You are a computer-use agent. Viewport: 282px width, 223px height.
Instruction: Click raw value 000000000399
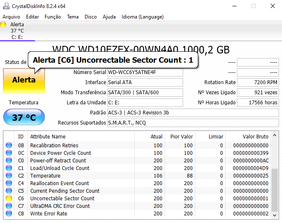(x=251, y=153)
